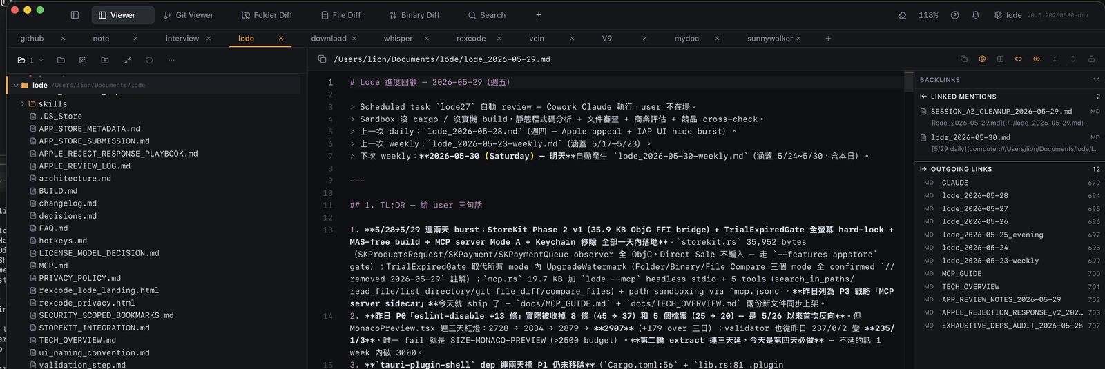Open notifications bell icon

[x=976, y=15]
